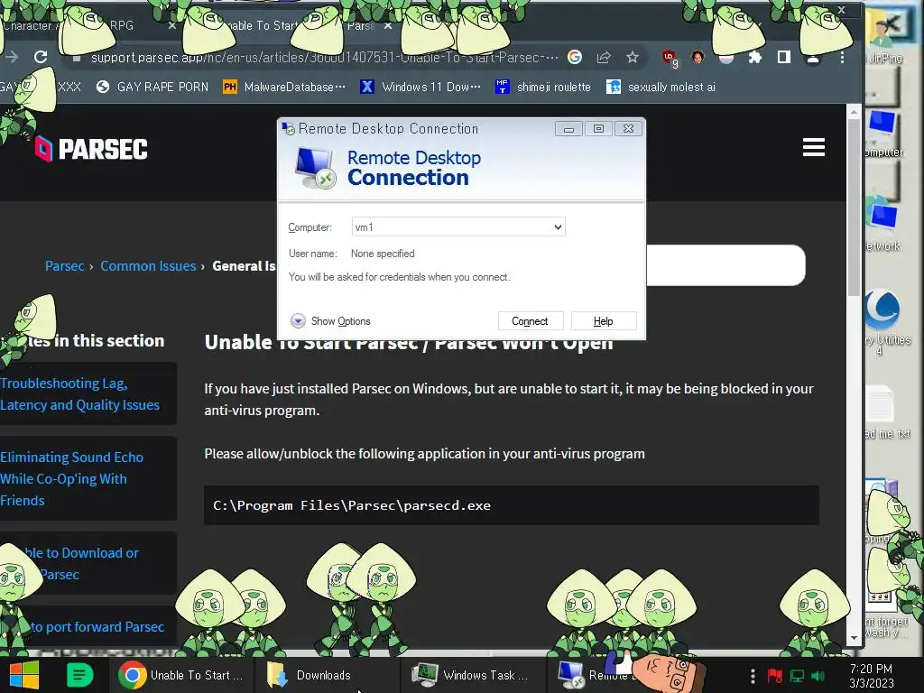Open the Downloads taskbar item
This screenshot has width=924, height=693.
coord(327,675)
